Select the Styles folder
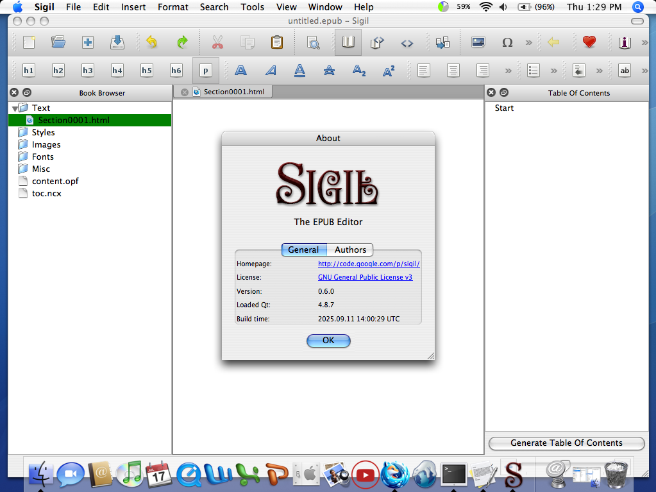 click(43, 132)
